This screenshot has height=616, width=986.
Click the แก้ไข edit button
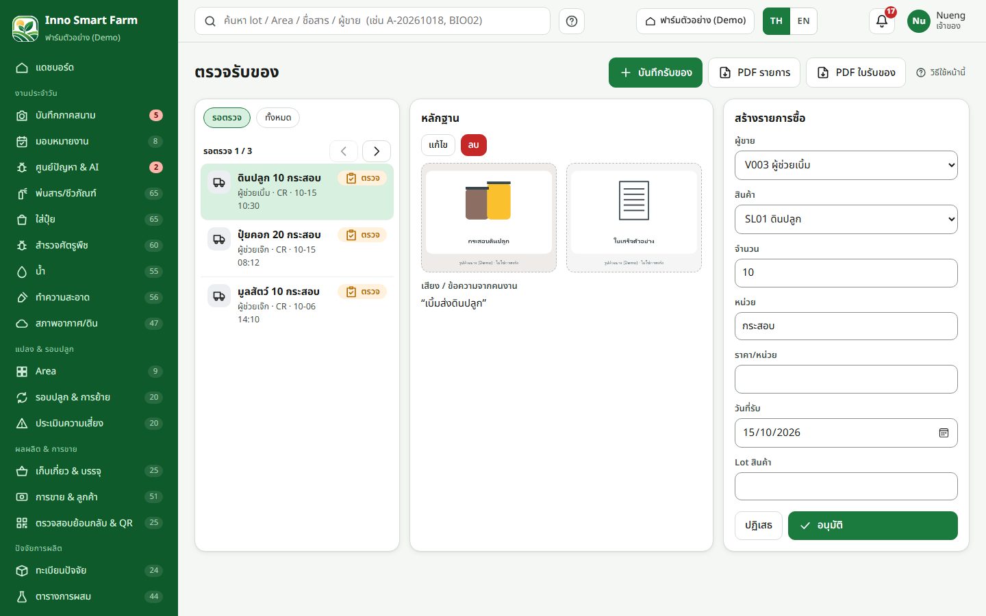click(438, 145)
